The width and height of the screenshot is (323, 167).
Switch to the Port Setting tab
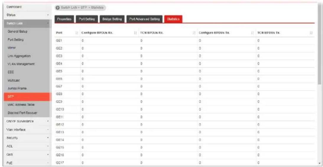[87, 19]
